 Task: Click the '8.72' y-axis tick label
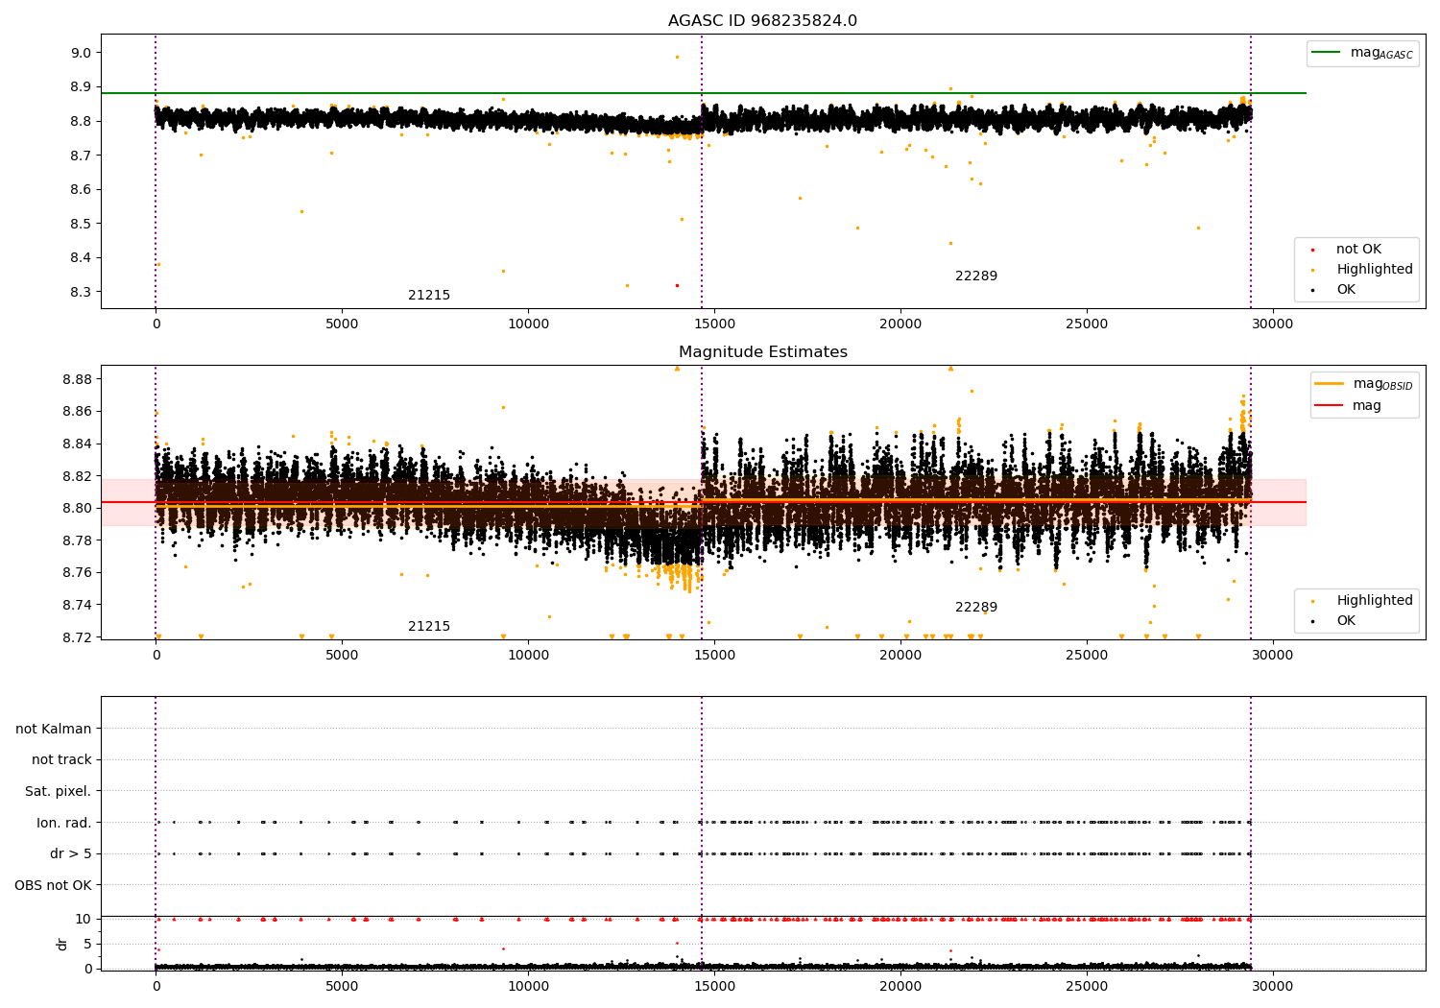(x=76, y=638)
